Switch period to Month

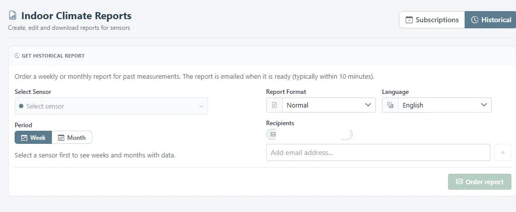[72, 137]
